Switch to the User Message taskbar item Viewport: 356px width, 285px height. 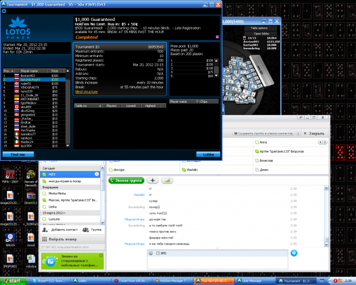coord(254,281)
